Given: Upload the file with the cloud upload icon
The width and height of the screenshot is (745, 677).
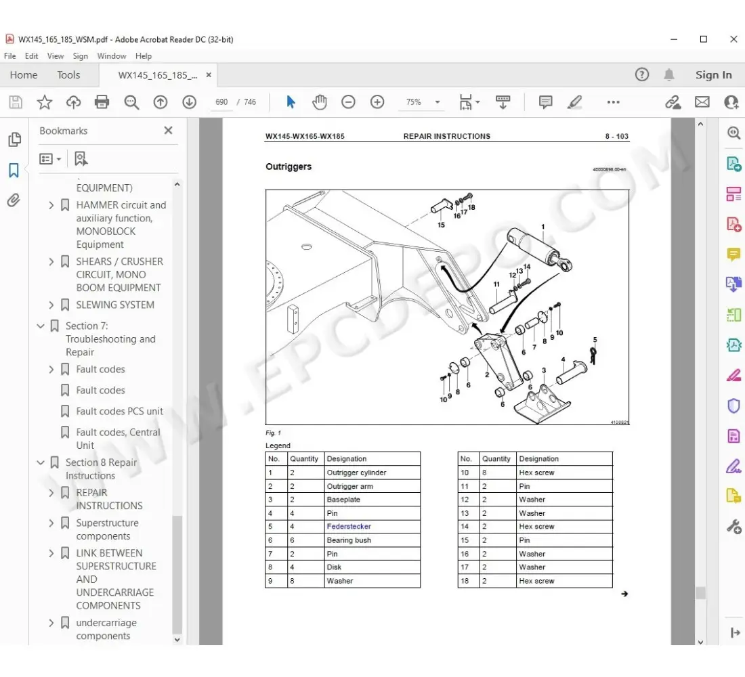Looking at the screenshot, I should coord(73,102).
